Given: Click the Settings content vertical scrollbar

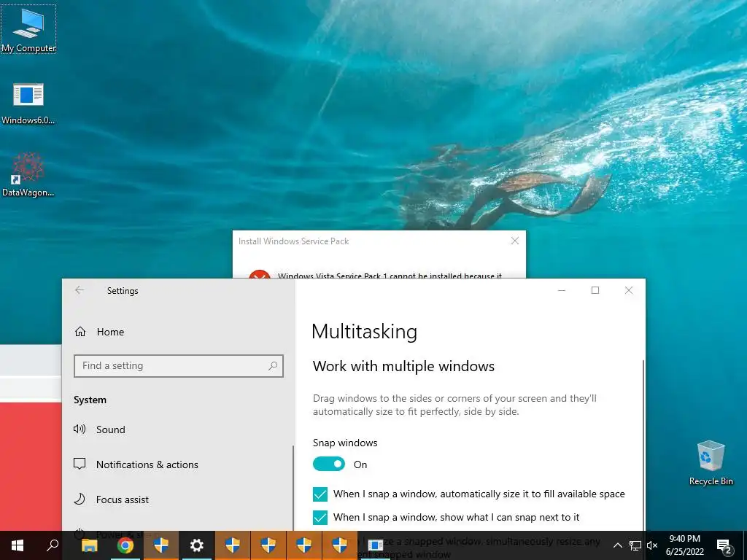Looking at the screenshot, I should (643, 446).
